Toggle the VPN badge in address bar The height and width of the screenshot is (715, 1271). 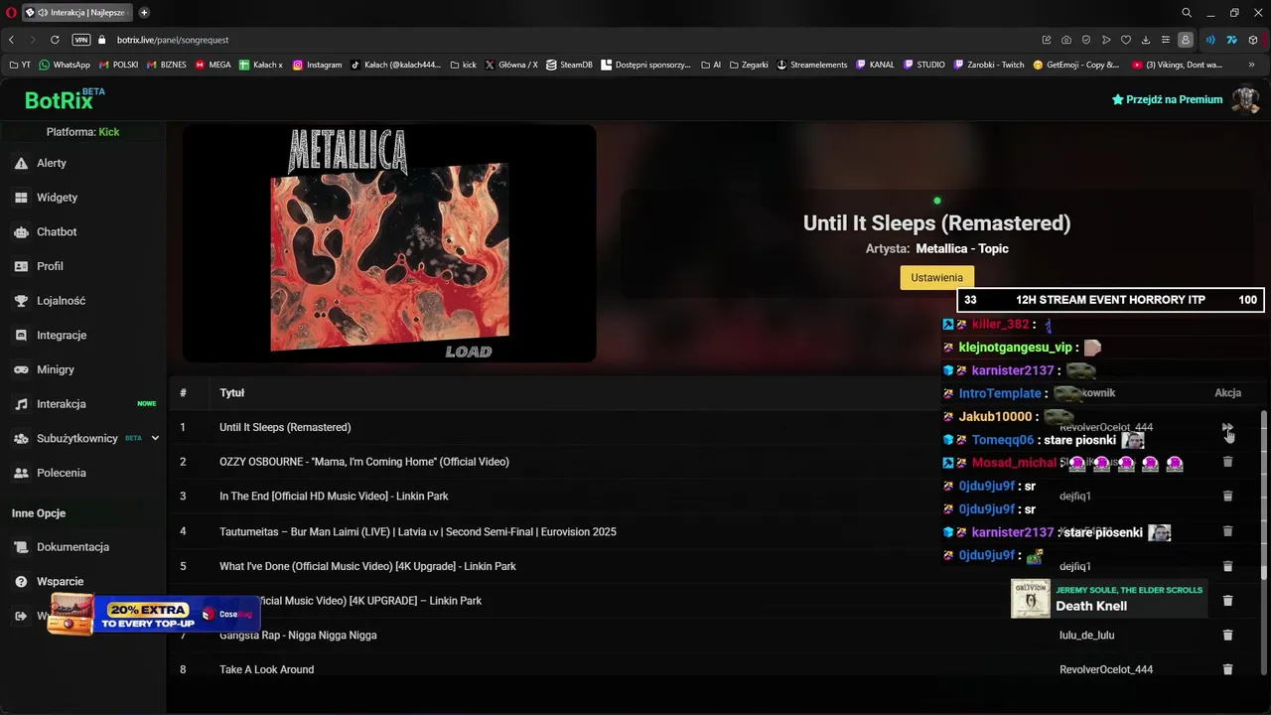coord(81,40)
